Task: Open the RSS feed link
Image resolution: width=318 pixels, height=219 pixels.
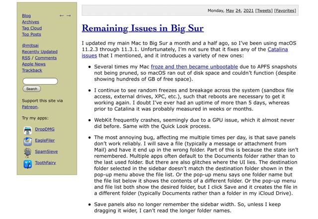Action: pyautogui.click(x=26, y=58)
